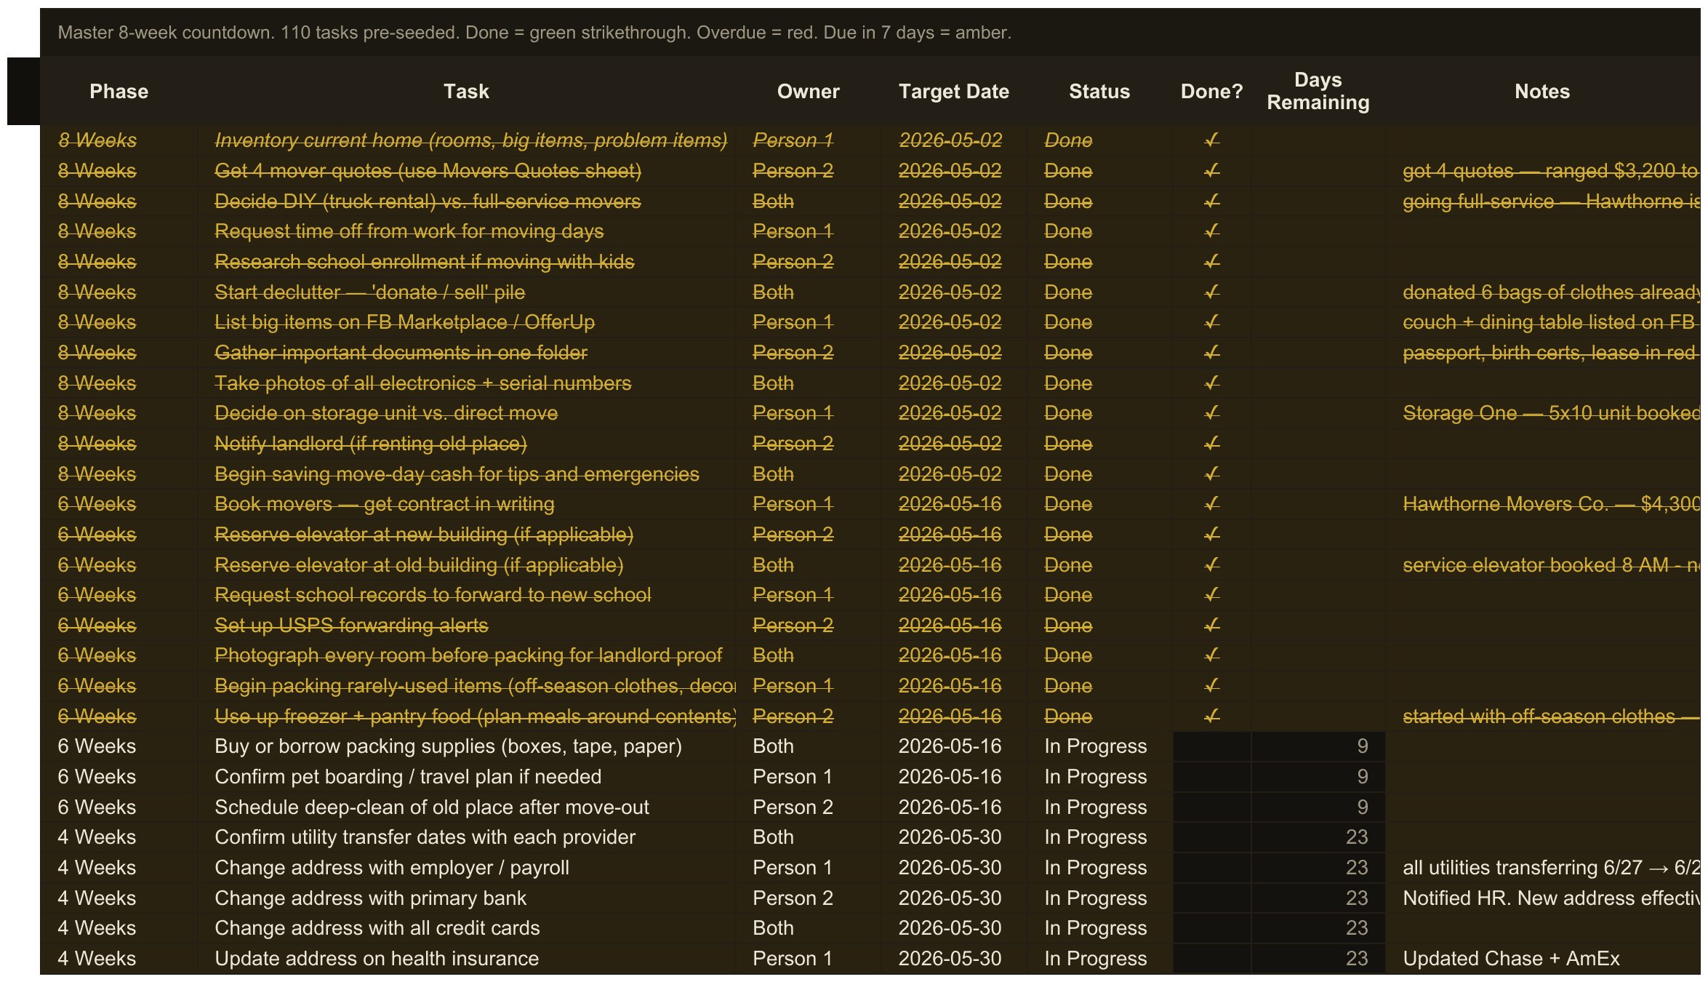Select task 'Confirm utility transfer dates with each provider'
Screen dimensions: 1708x982
[x=425, y=837]
